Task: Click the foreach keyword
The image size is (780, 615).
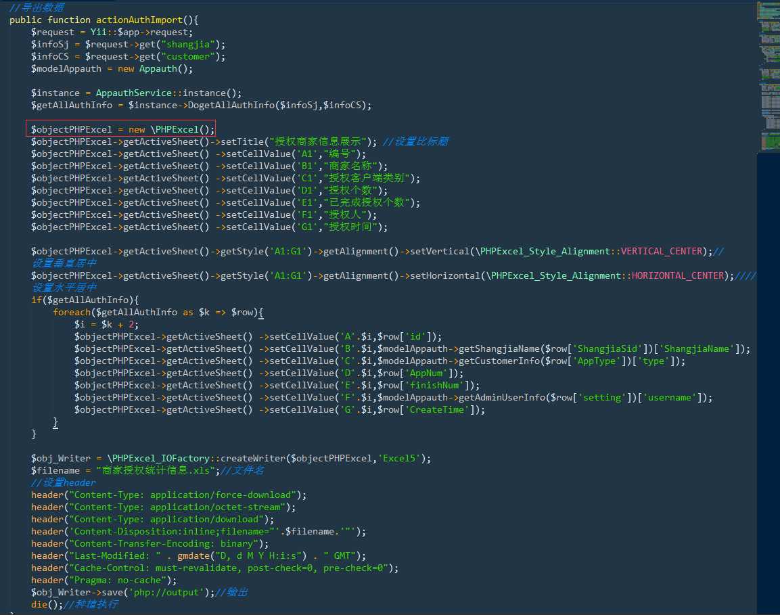Action: [72, 312]
